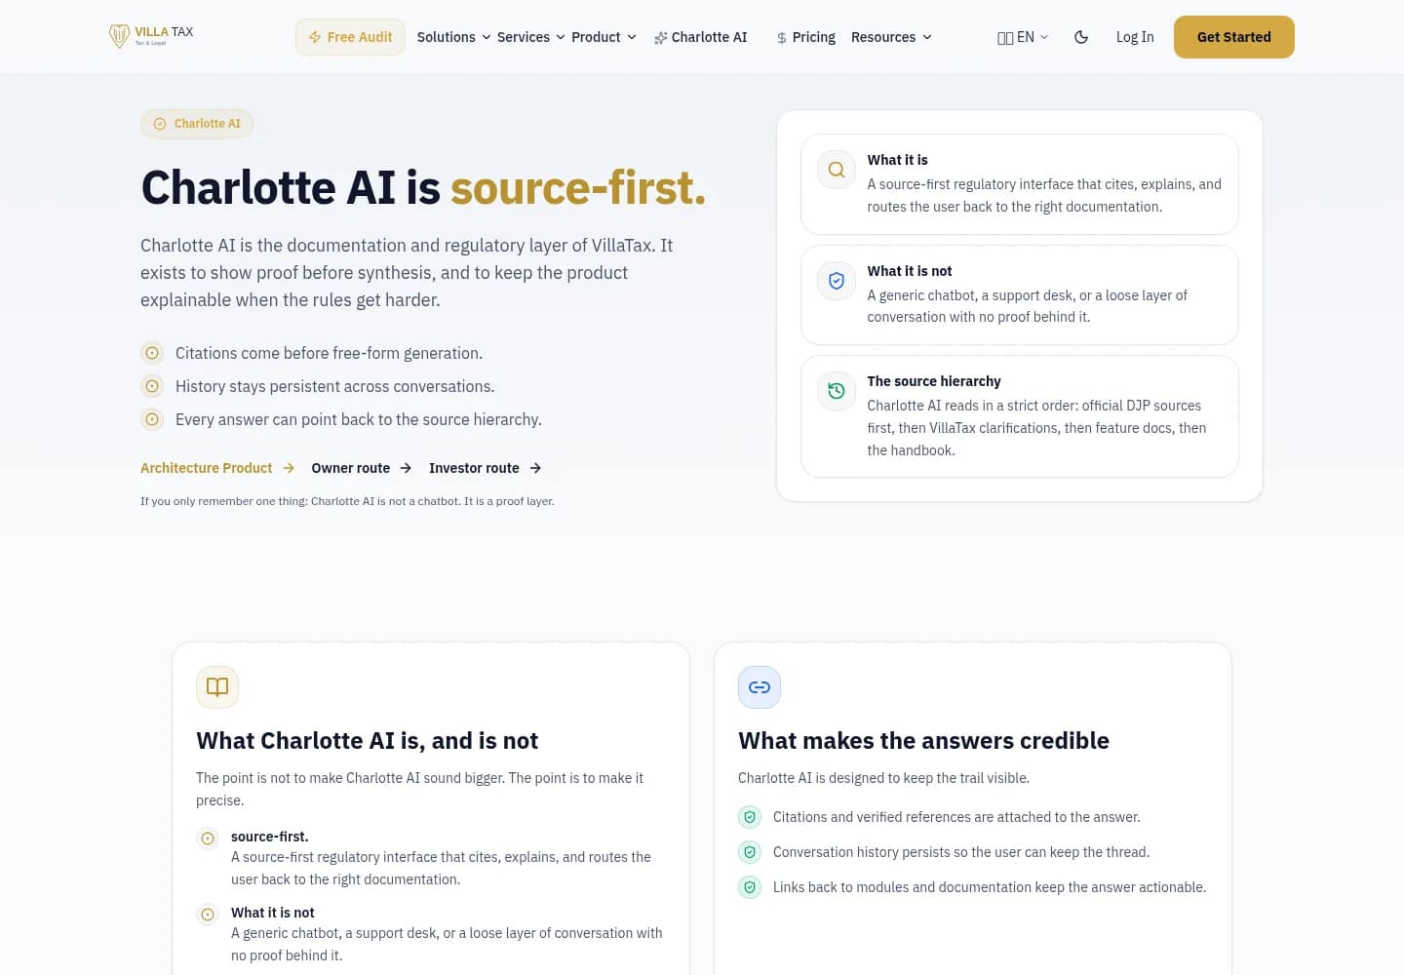Screen dimensions: 1404x975
Task: Expand the Resources menu
Action: point(891,37)
